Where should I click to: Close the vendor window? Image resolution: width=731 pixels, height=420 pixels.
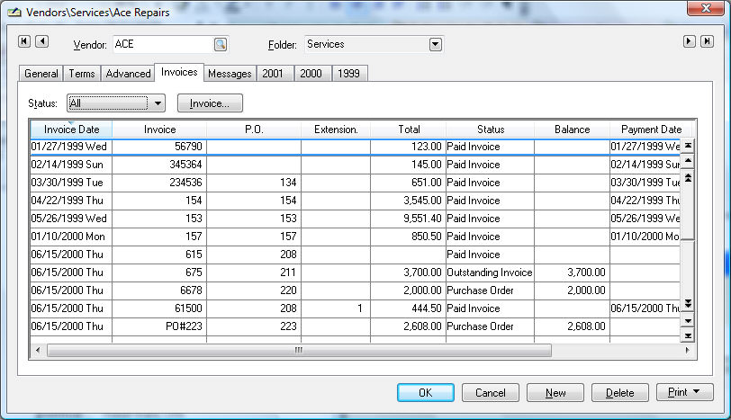tap(706, 8)
